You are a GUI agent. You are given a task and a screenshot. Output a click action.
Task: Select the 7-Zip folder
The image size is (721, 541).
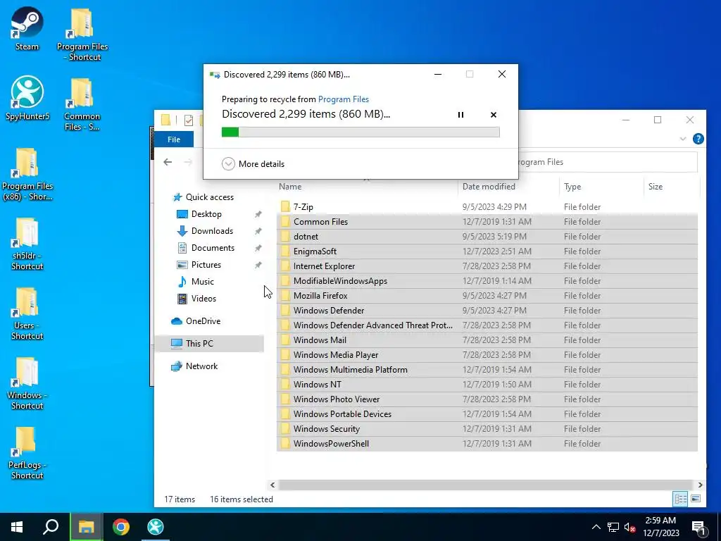487,207
